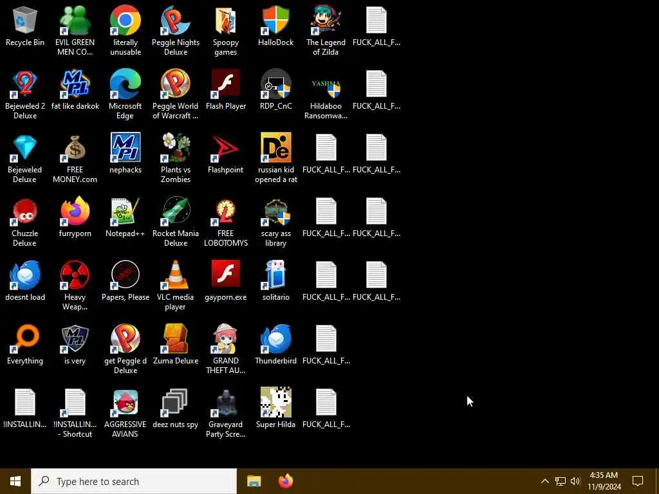
Task: Click the nephacks shortcut
Action: click(125, 153)
